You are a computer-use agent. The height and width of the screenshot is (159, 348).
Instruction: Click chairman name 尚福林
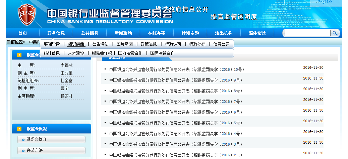coord(66,65)
